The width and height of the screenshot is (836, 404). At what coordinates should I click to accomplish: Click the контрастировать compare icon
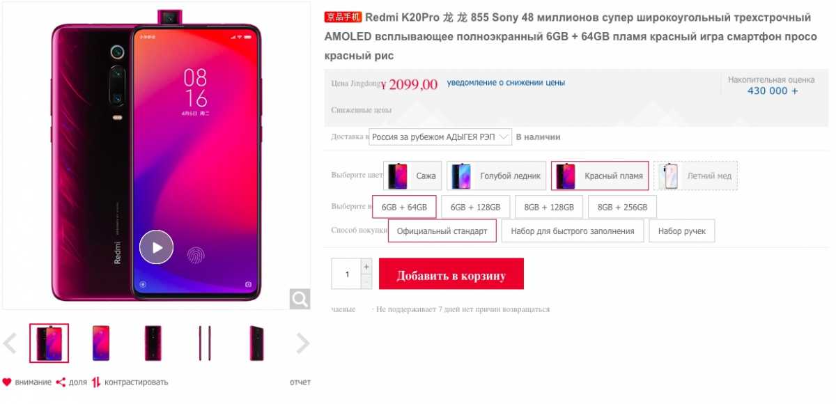pos(96,382)
